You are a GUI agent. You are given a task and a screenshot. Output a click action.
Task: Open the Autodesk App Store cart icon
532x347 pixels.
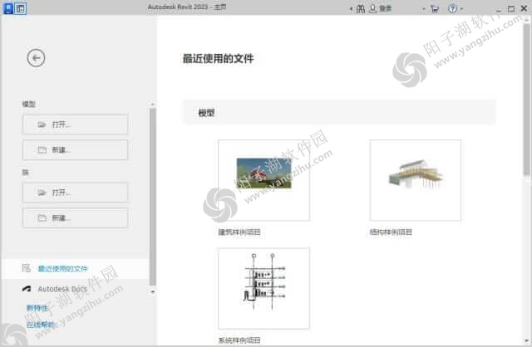pos(434,9)
